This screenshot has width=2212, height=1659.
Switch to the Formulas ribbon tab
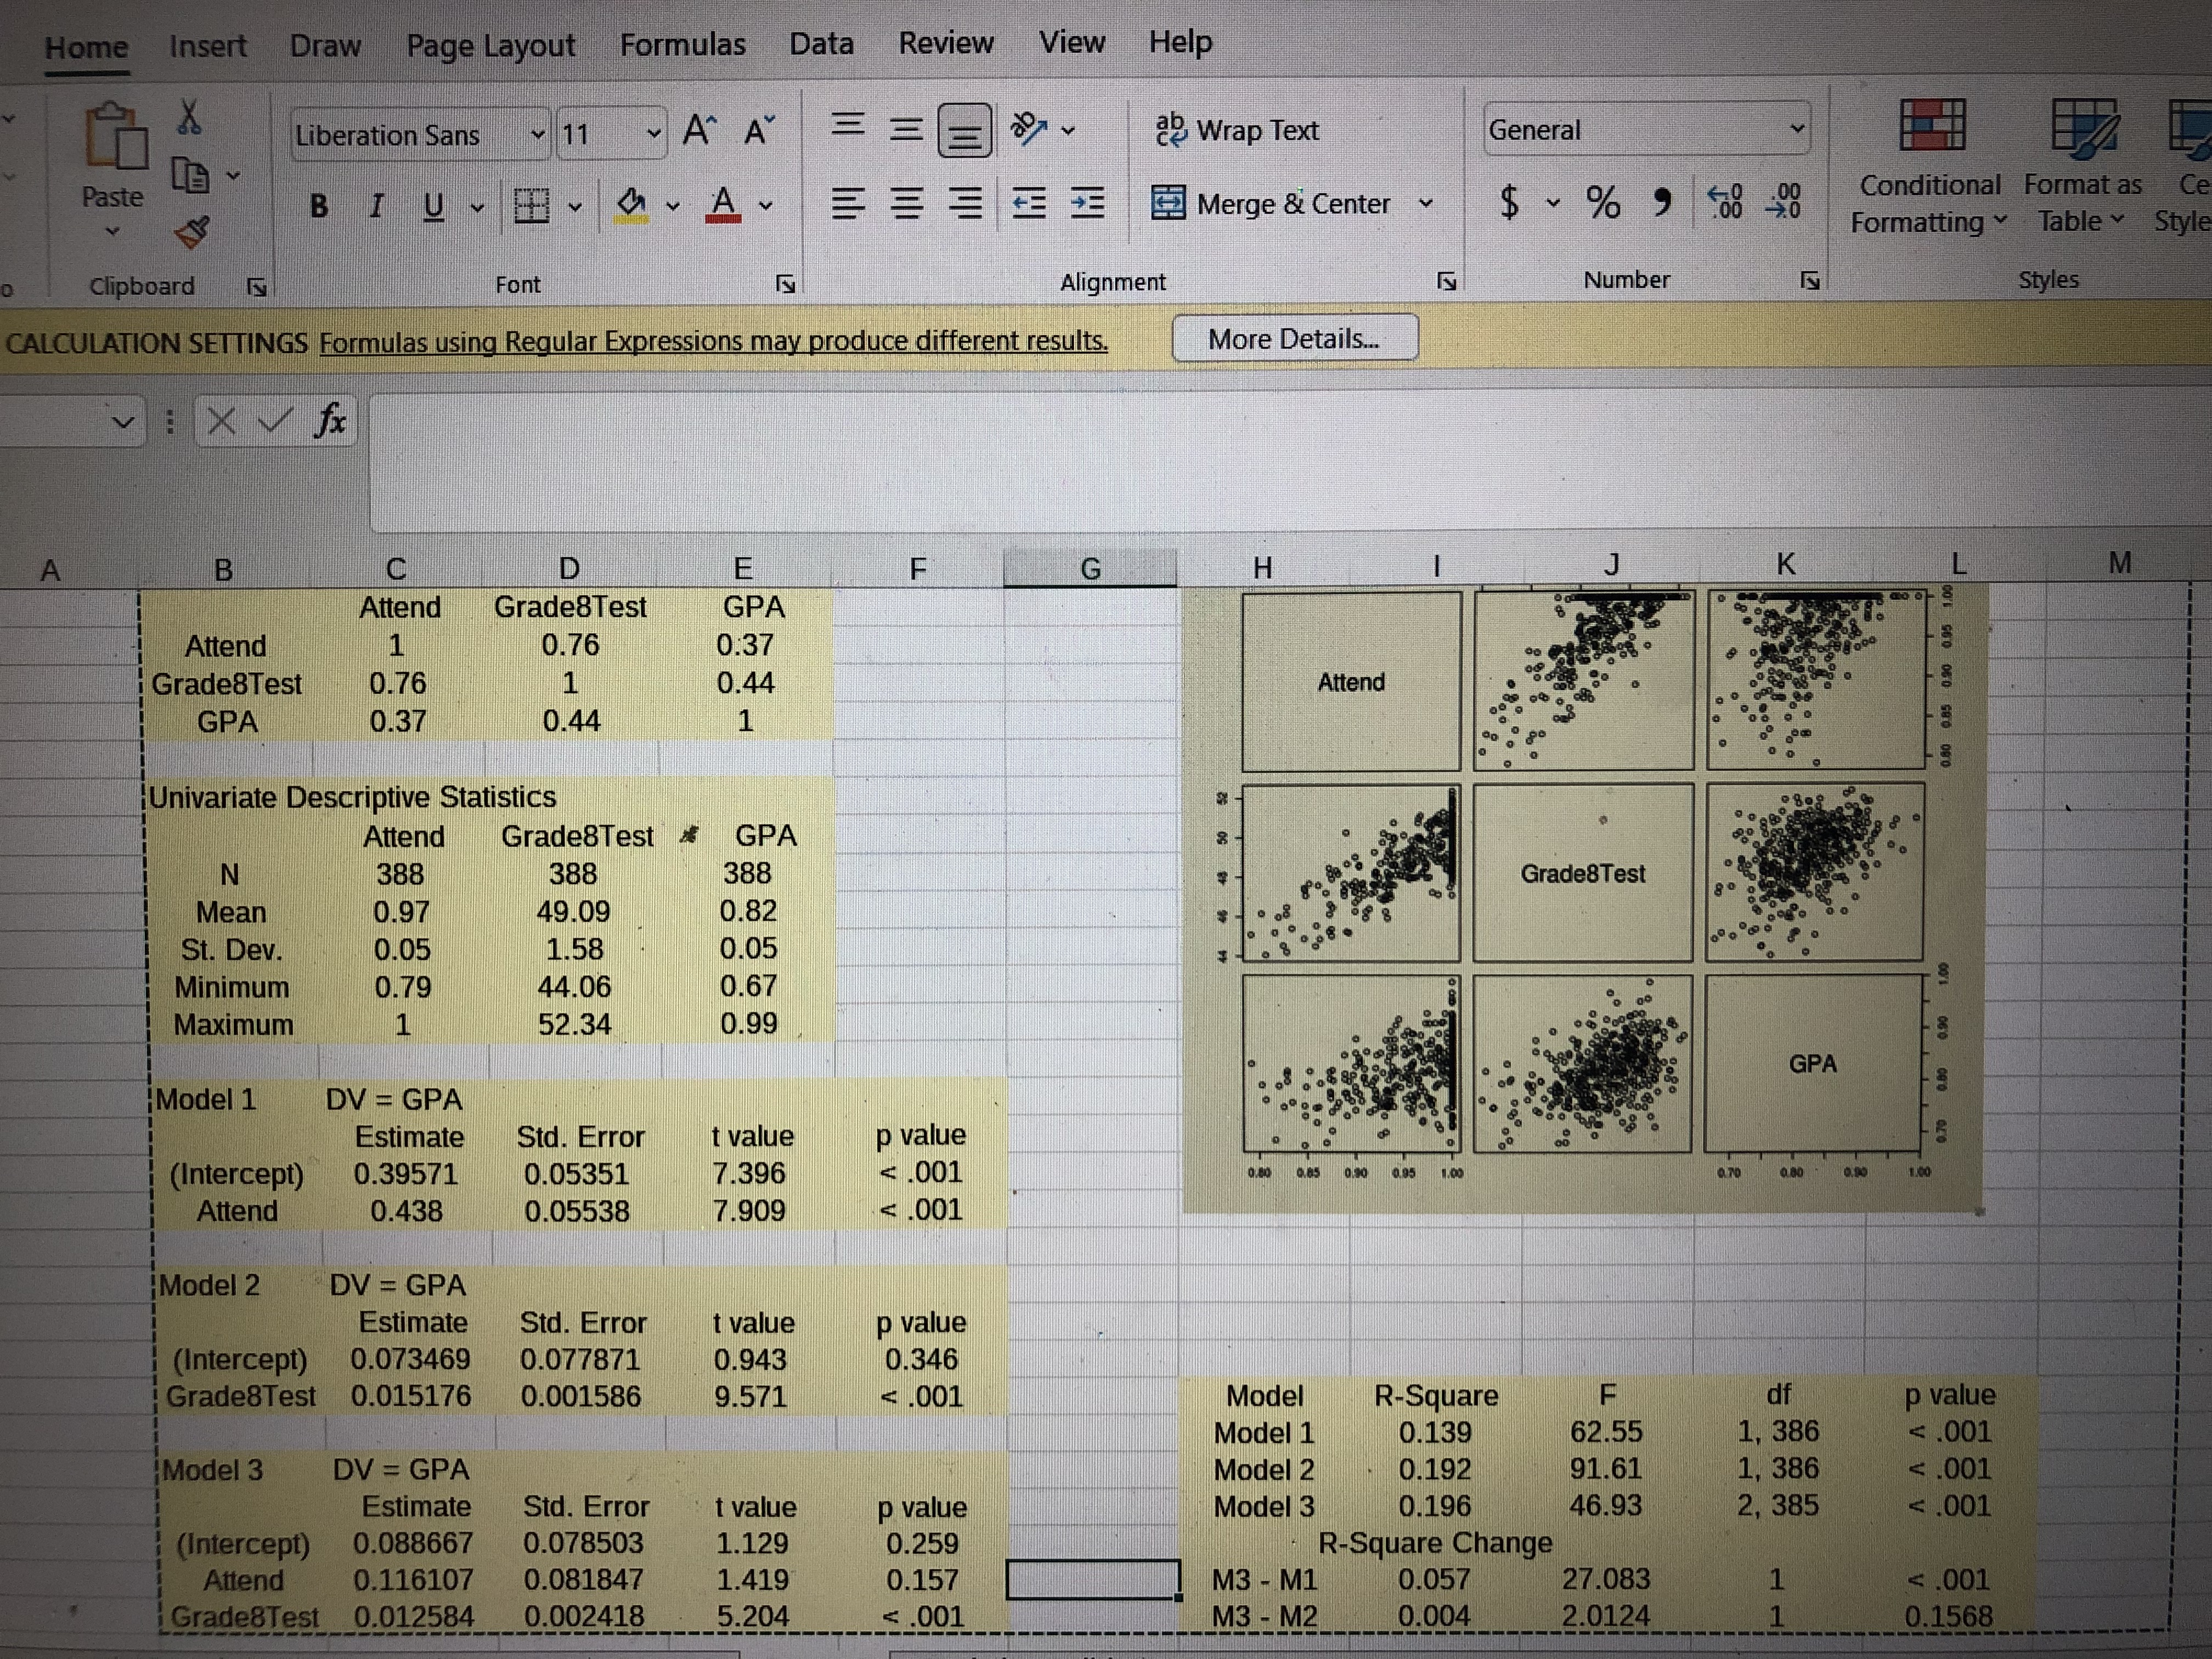click(682, 43)
